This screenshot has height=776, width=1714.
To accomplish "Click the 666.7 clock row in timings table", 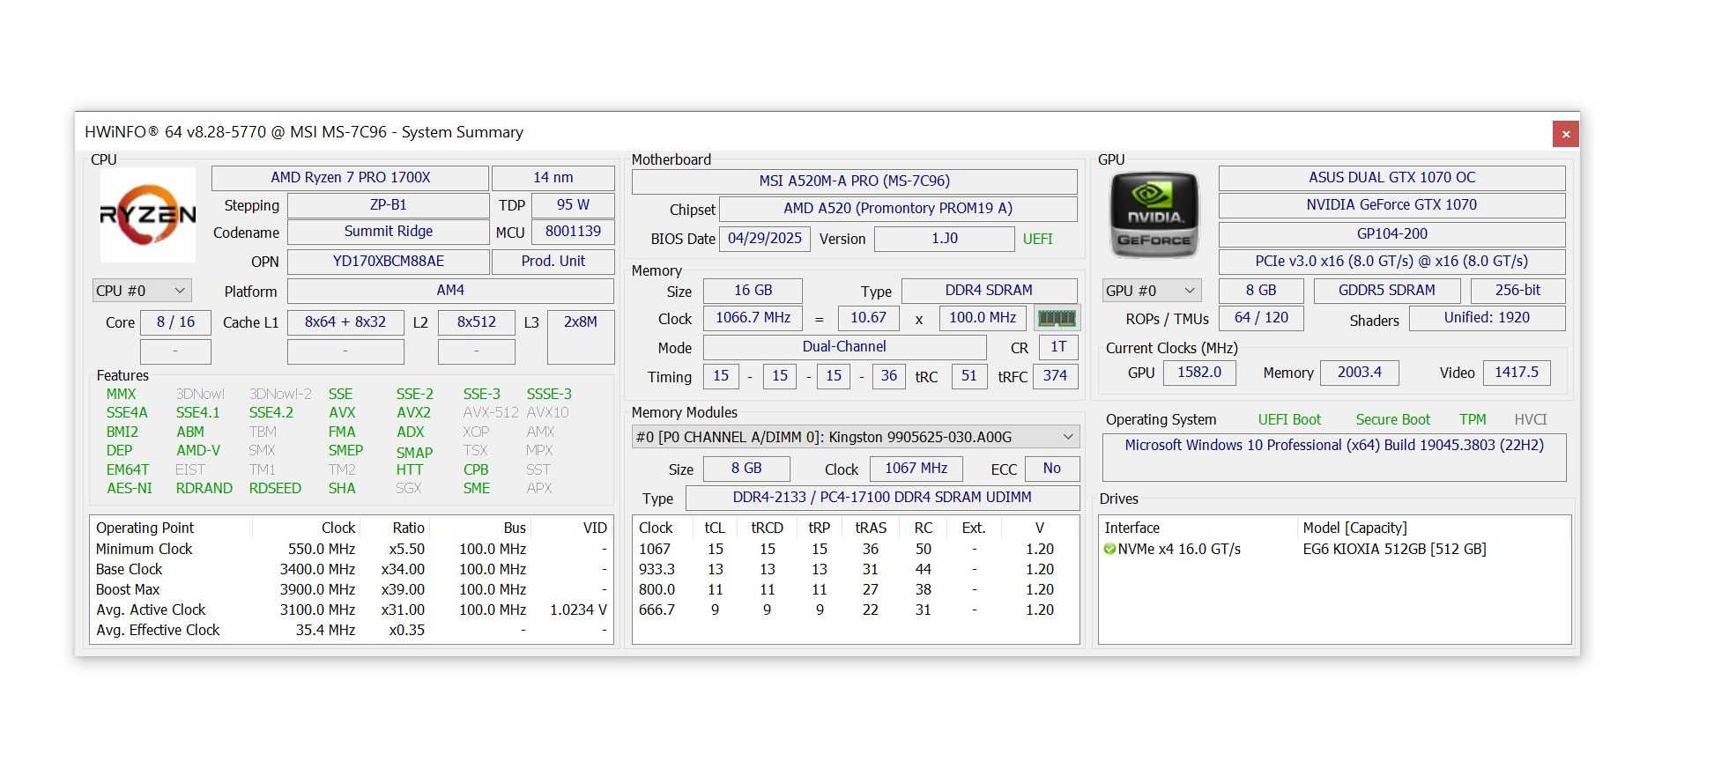I will (x=855, y=610).
